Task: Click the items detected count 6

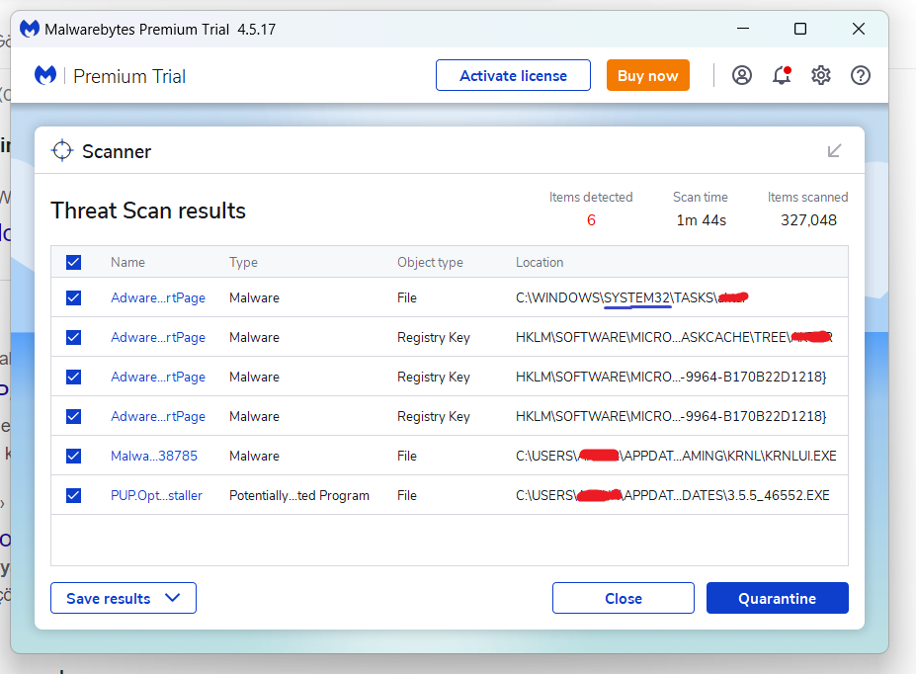Action: pos(591,220)
